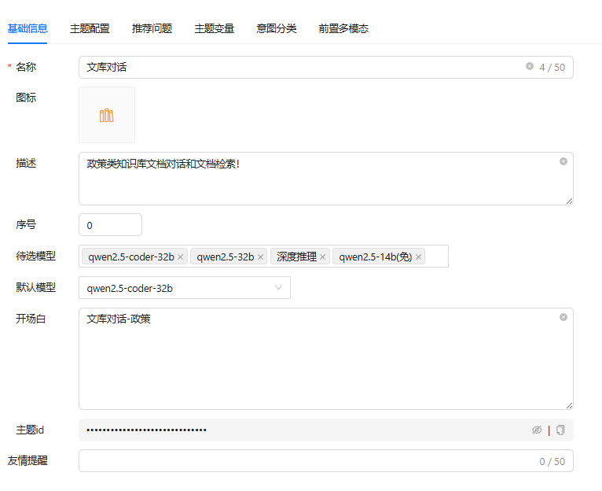Image resolution: width=602 pixels, height=491 pixels.
Task: Open the 推荐问题 tab
Action: click(x=152, y=28)
